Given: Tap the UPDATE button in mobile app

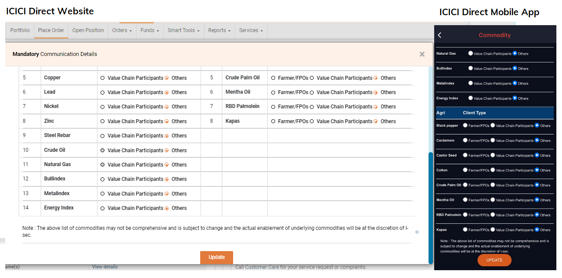Looking at the screenshot, I should [494, 260].
